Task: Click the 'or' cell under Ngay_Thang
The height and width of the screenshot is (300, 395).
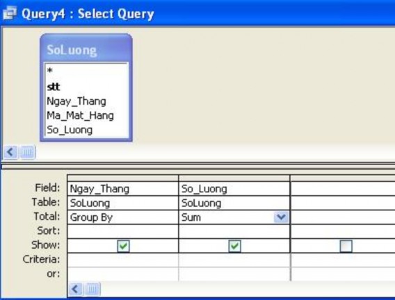Action: 123,274
